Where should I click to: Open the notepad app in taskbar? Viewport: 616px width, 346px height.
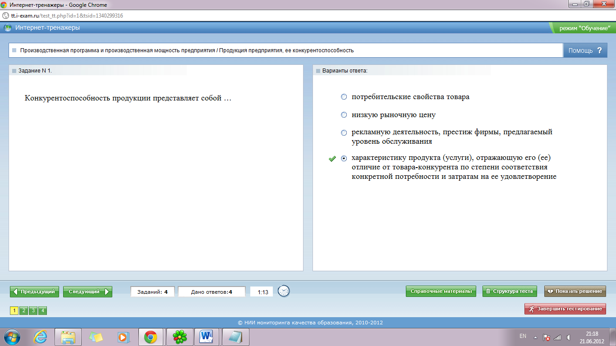(235, 337)
